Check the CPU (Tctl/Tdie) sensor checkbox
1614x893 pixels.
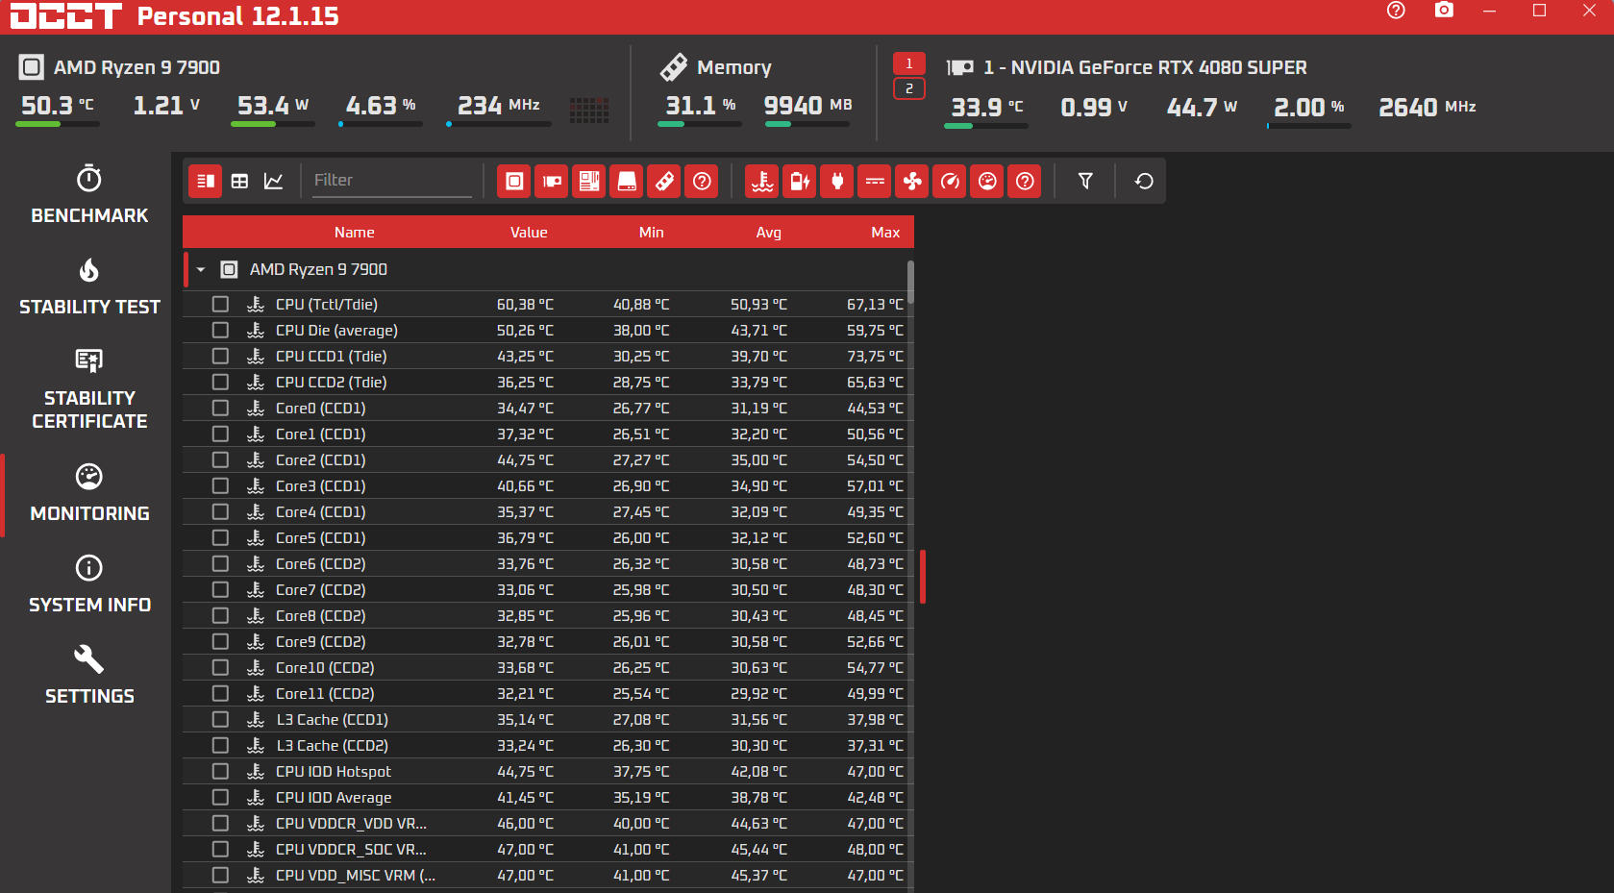pyautogui.click(x=220, y=304)
